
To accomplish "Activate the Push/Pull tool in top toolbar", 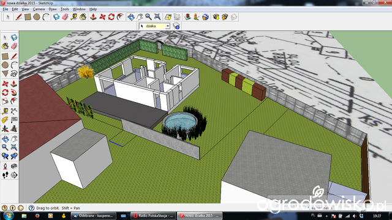I will (x=93, y=17).
